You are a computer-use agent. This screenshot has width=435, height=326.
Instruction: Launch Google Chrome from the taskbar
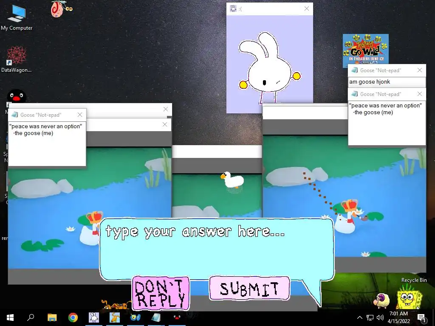click(73, 318)
